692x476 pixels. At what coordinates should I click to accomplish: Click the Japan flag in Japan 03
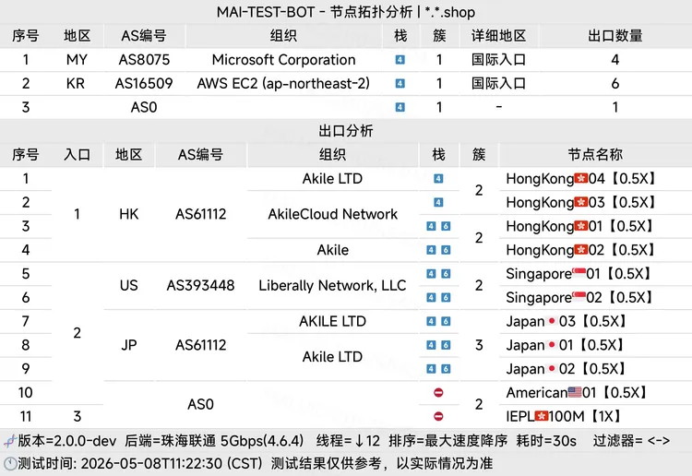(552, 321)
